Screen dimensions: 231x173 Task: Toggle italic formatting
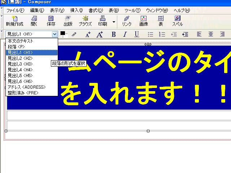(x=125, y=34)
